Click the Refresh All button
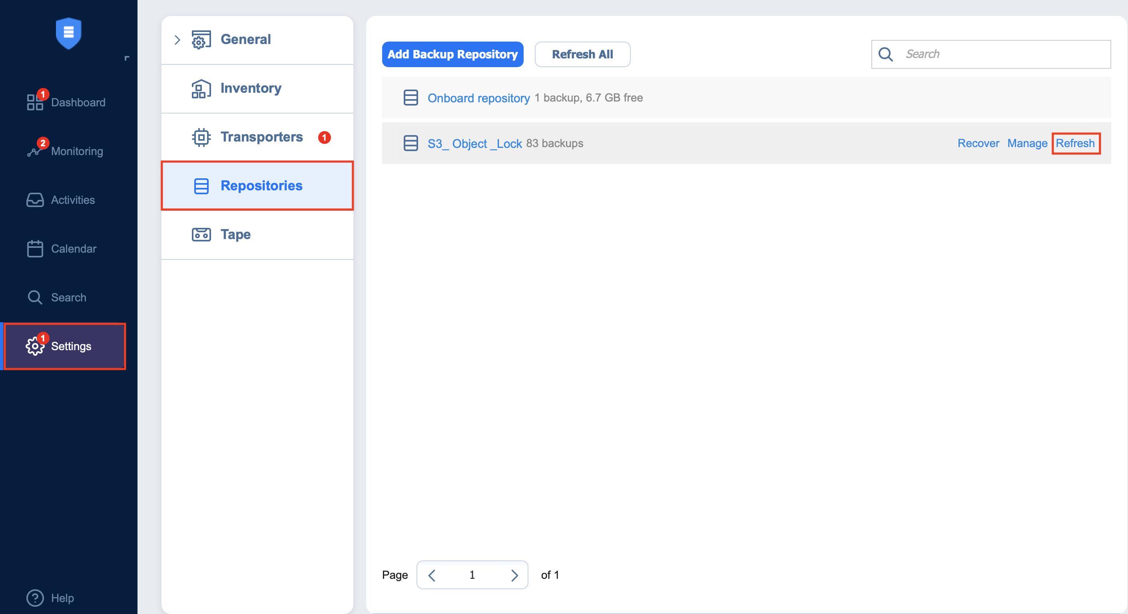 (x=582, y=54)
